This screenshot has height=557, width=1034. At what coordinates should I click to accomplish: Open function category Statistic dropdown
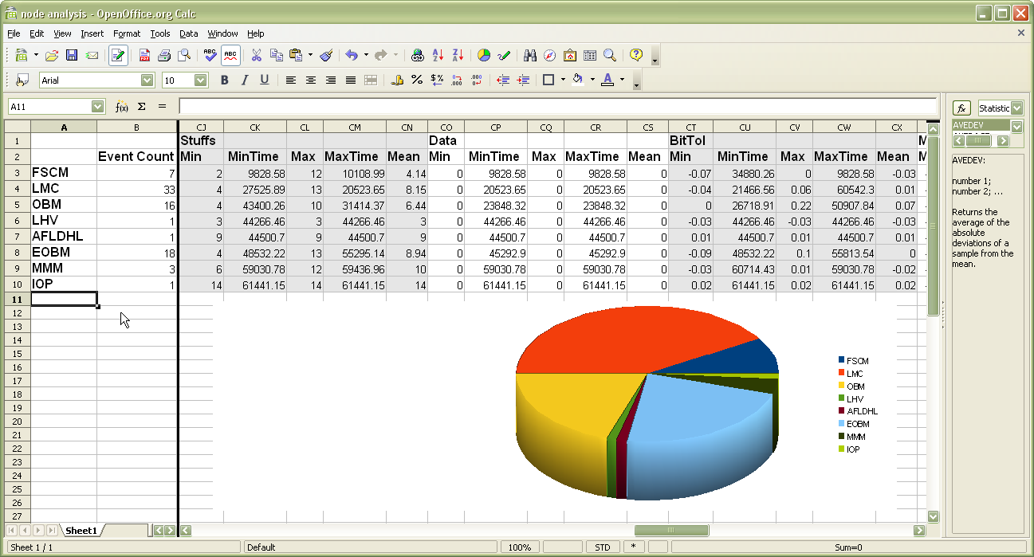1017,108
